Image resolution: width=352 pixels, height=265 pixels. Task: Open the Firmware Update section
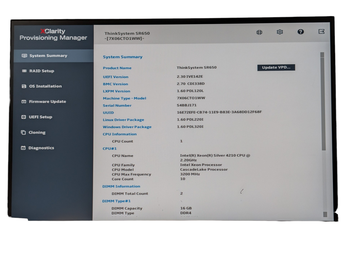pos(47,101)
